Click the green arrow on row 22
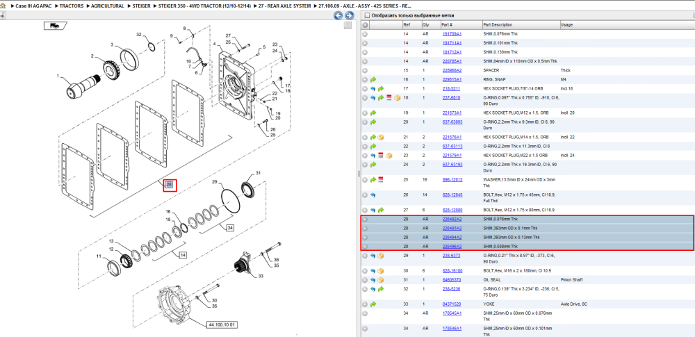Viewport: 695px width, 337px height. coord(373,147)
